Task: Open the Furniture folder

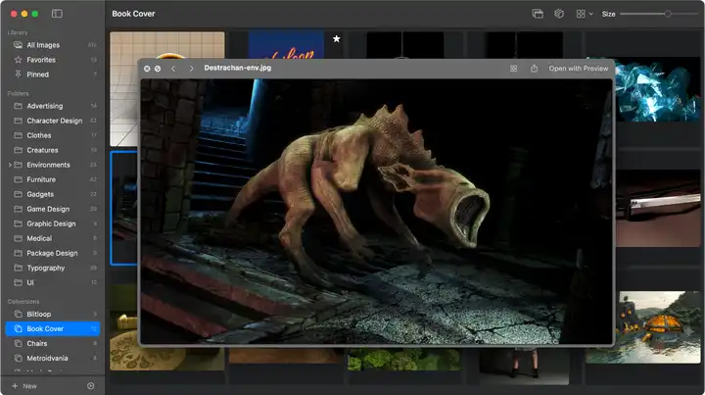Action: pos(53,179)
